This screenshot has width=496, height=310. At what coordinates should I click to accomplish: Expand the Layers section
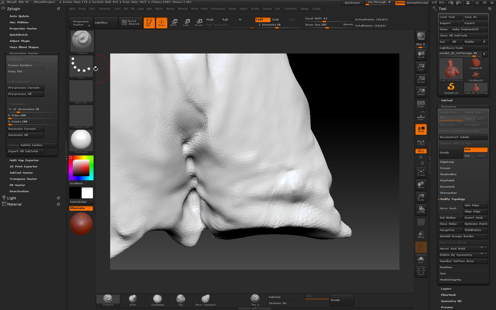pyautogui.click(x=446, y=289)
